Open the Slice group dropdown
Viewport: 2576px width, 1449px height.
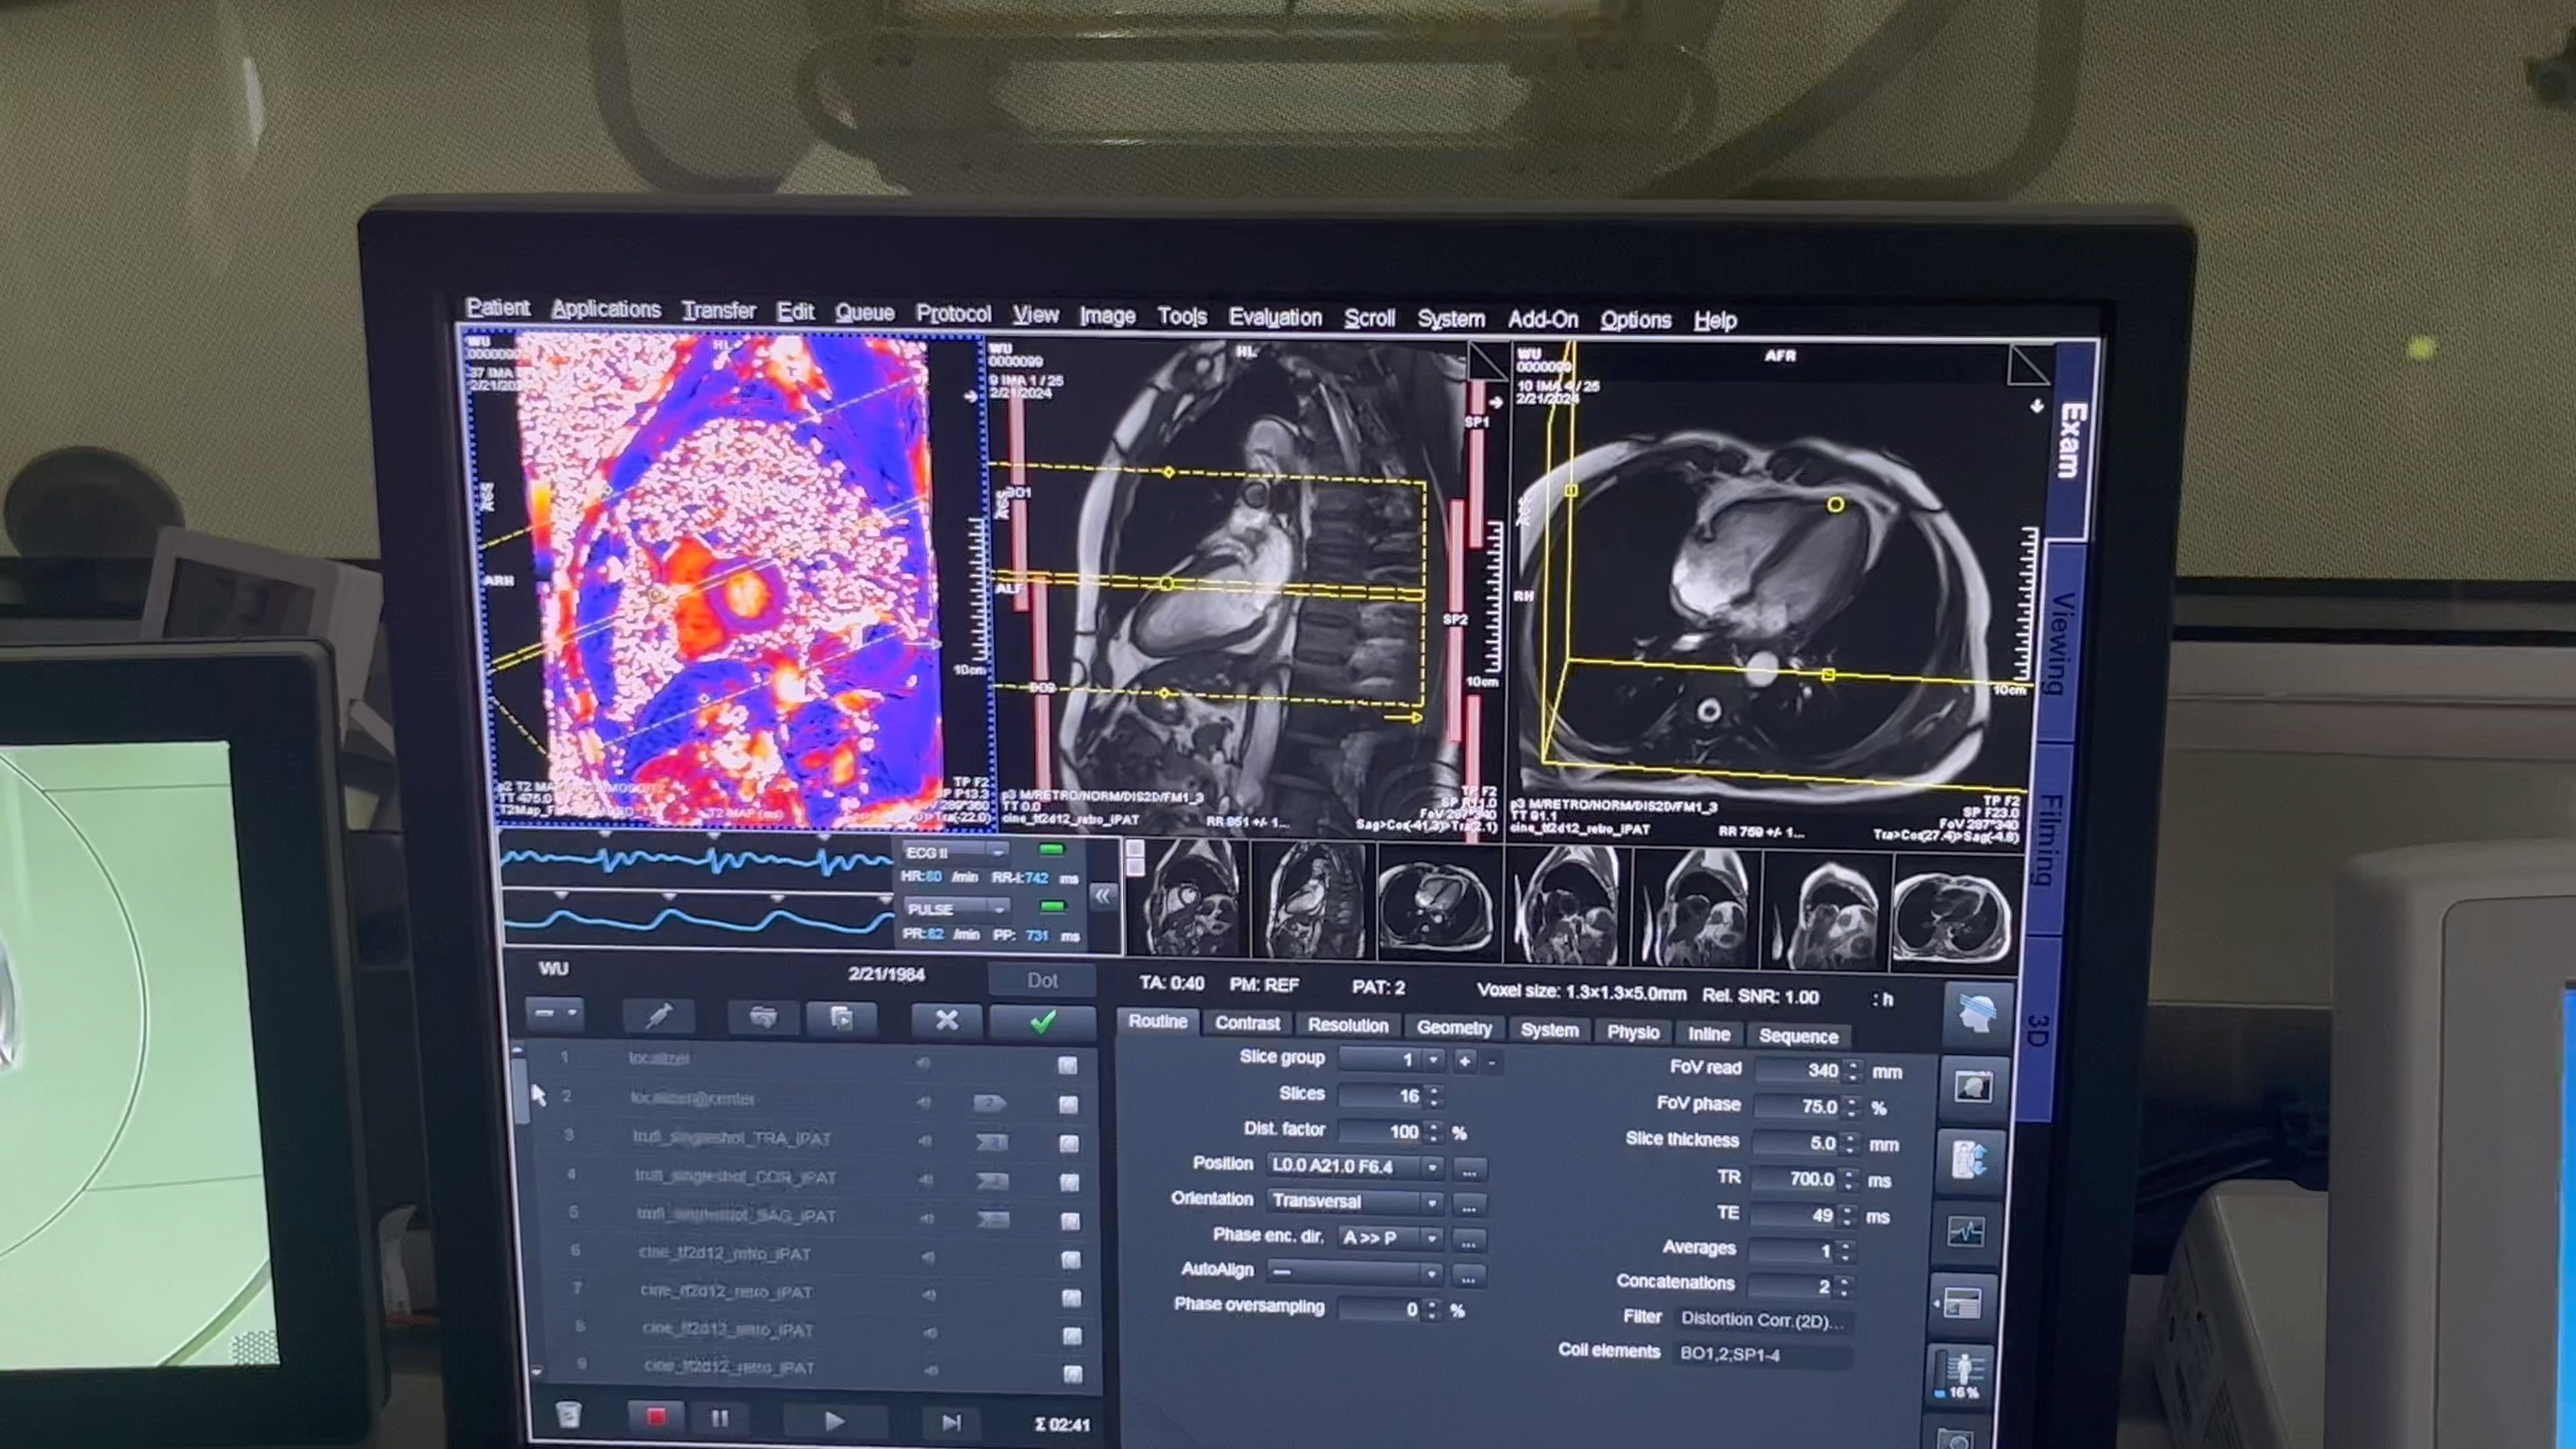(1392, 1059)
